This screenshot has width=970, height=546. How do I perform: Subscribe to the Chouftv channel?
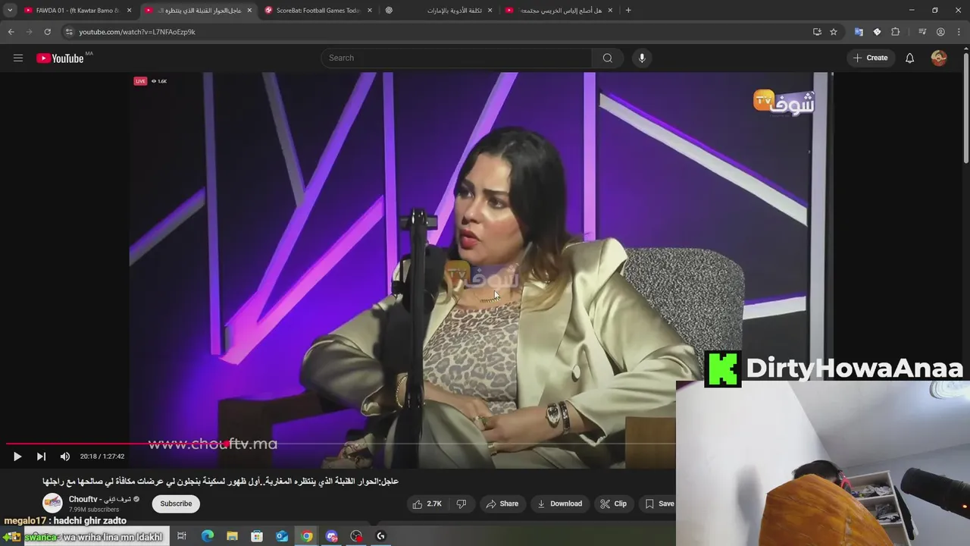point(176,504)
